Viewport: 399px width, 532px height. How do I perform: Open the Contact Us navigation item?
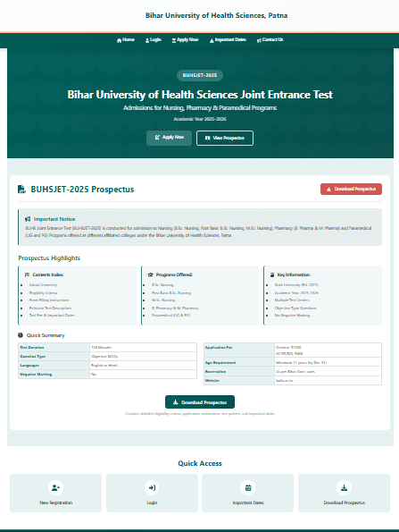270,39
